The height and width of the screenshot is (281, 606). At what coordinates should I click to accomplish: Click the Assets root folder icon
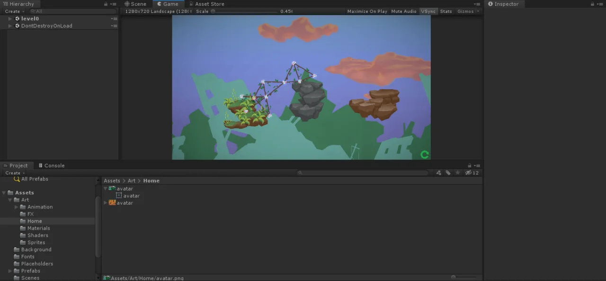pyautogui.click(x=10, y=193)
